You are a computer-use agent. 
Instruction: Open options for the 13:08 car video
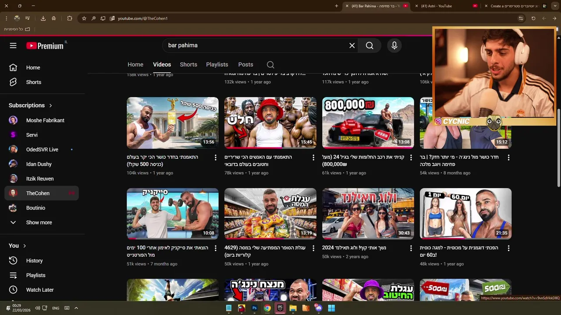(x=411, y=157)
